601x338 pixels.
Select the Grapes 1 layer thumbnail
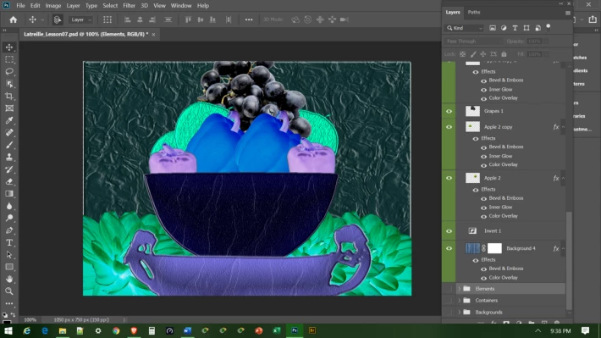pyautogui.click(x=472, y=111)
